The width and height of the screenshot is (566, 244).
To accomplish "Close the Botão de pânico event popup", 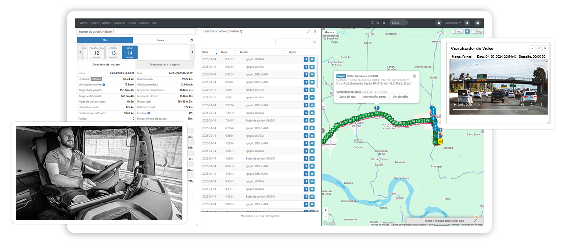I will pos(414,76).
